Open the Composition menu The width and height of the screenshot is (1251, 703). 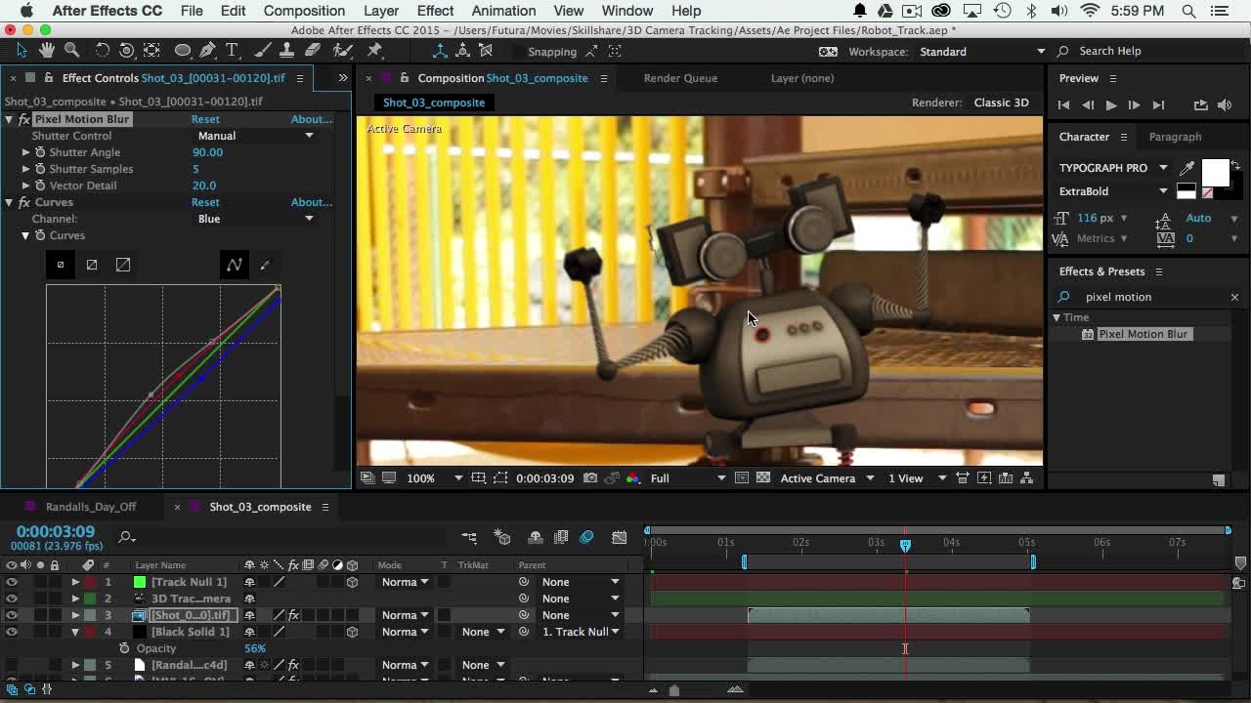point(304,11)
